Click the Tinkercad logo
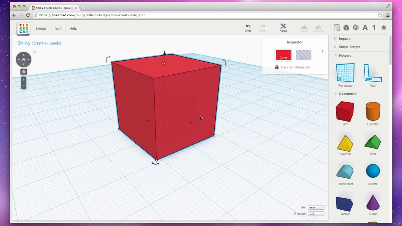Screen dimensions: 402x226 24,29
